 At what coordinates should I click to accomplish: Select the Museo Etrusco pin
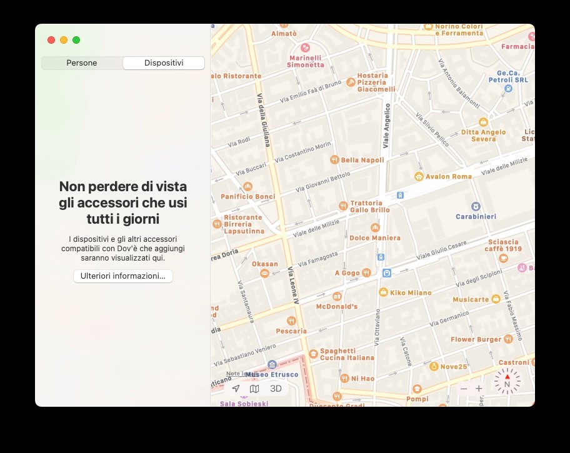(x=272, y=364)
